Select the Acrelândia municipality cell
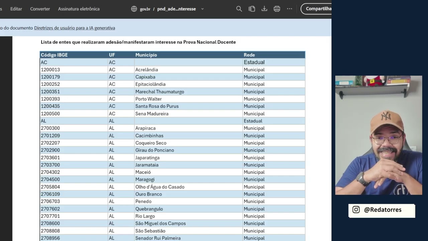The height and width of the screenshot is (241, 428). coord(188,70)
